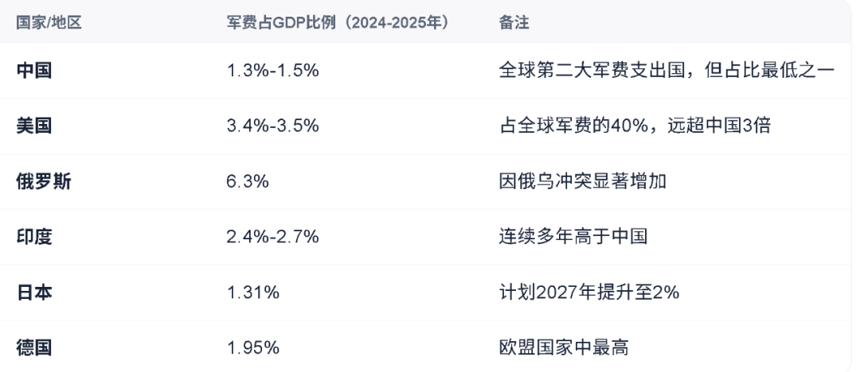
Task: Click the 1.31% value for Japan
Action: click(253, 292)
